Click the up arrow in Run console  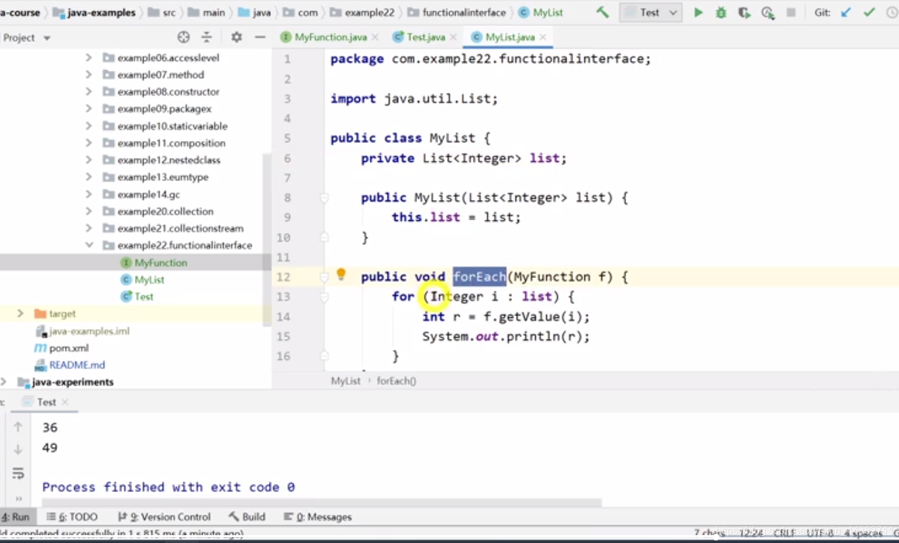click(18, 427)
